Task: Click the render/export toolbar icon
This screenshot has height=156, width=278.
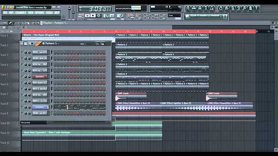Action: coord(232,8)
